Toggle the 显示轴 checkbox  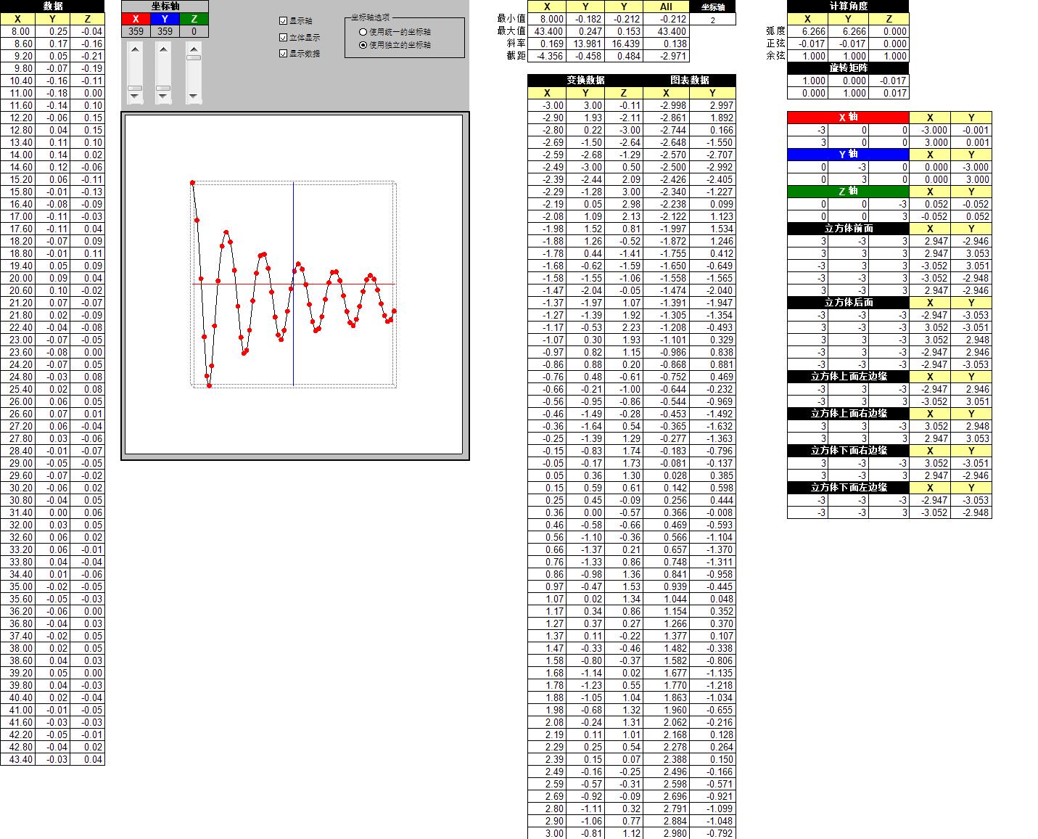tap(284, 21)
